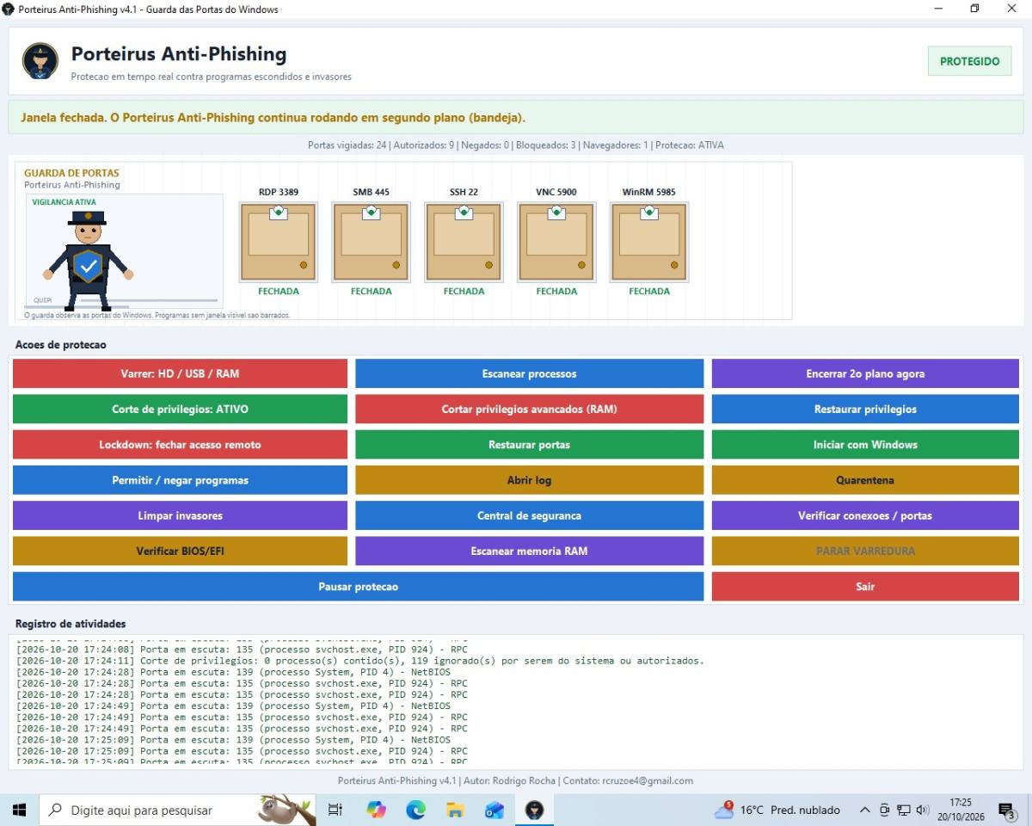Click the SMB 445 door icon
Image resolution: width=1032 pixels, height=826 pixels.
tap(371, 242)
